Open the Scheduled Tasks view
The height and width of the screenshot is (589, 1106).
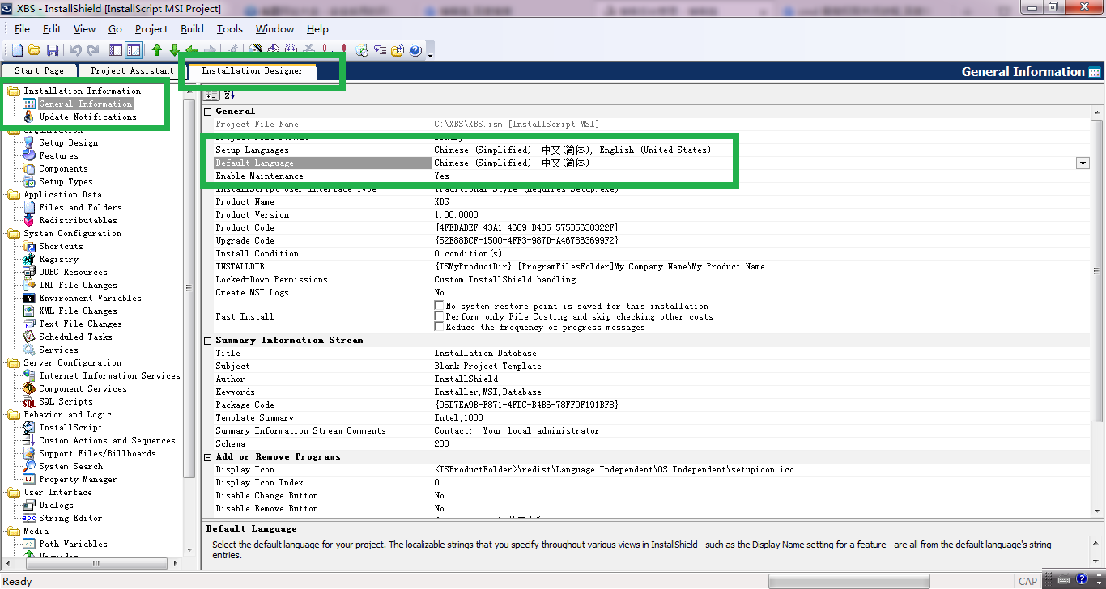75,337
